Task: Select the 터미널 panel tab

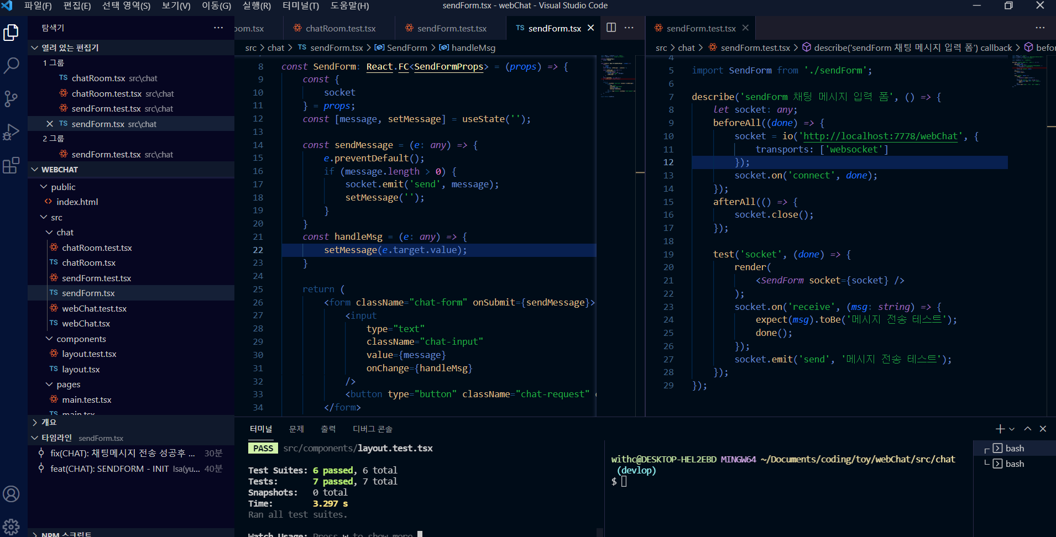Action: tap(261, 429)
